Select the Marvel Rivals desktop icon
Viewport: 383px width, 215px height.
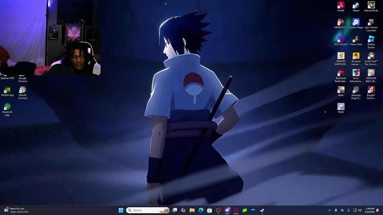(x=371, y=7)
